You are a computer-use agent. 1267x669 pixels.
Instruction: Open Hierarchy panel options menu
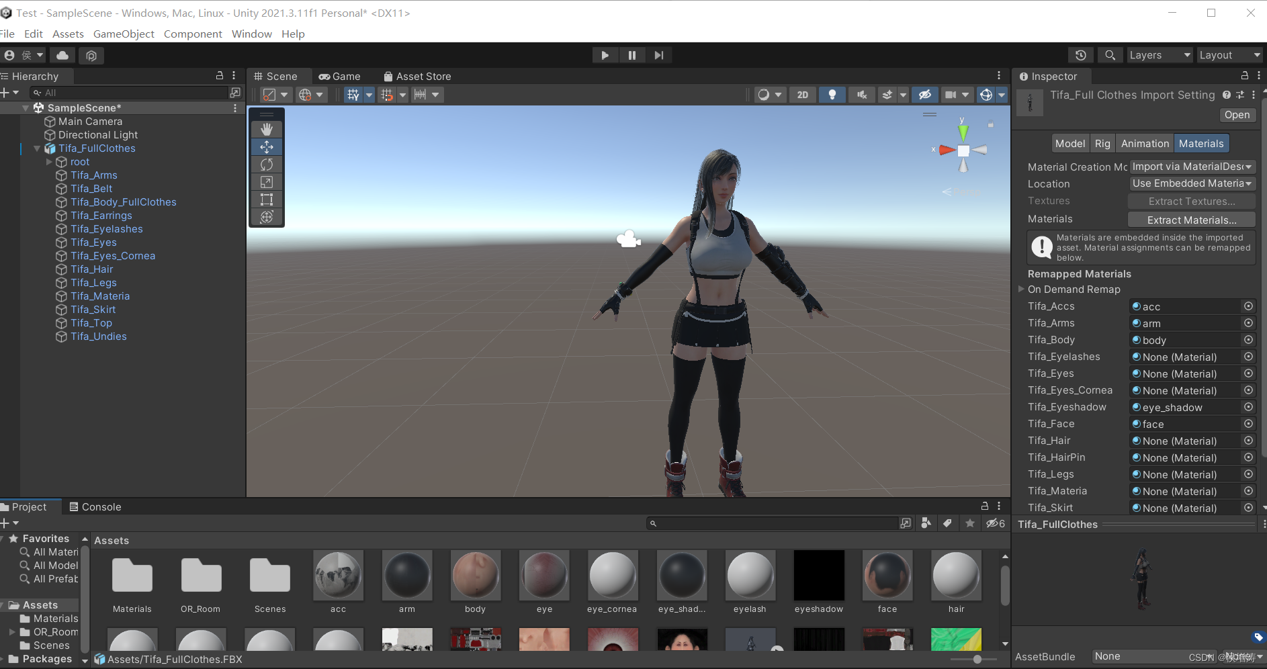pyautogui.click(x=234, y=76)
